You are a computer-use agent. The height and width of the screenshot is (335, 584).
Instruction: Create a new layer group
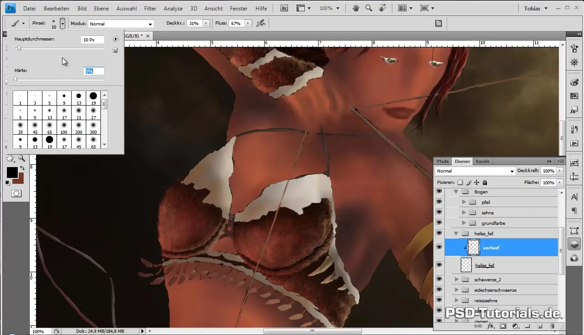point(527,326)
